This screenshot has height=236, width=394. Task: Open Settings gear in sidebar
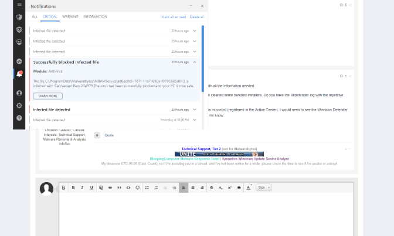19,105
